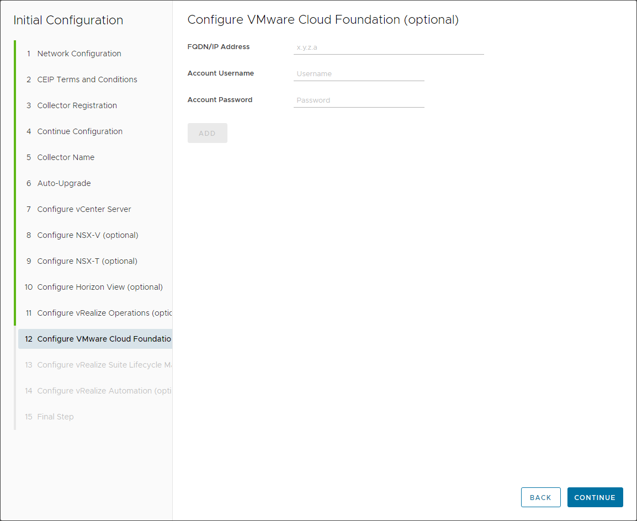
Task: Proceed with the CONTINUE button
Action: pos(595,497)
